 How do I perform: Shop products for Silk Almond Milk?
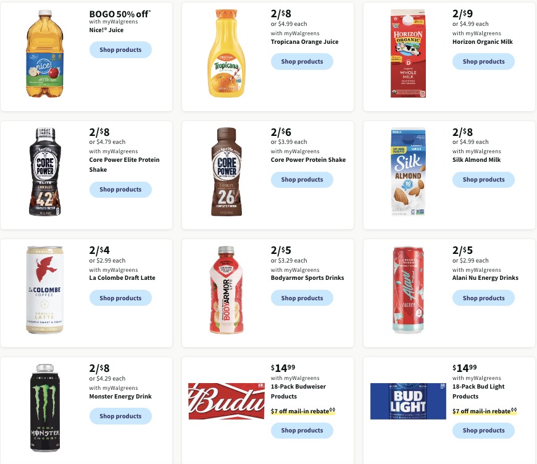[483, 179]
